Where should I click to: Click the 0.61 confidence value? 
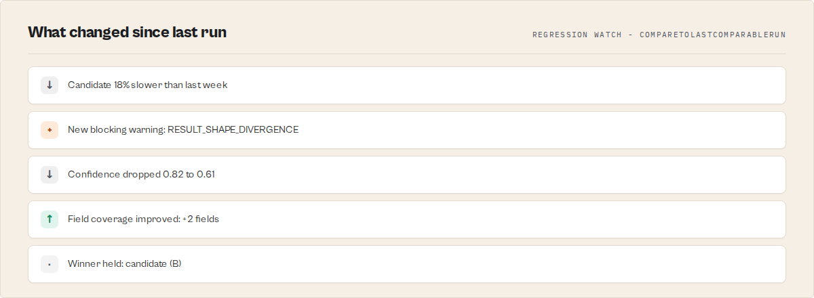206,175
